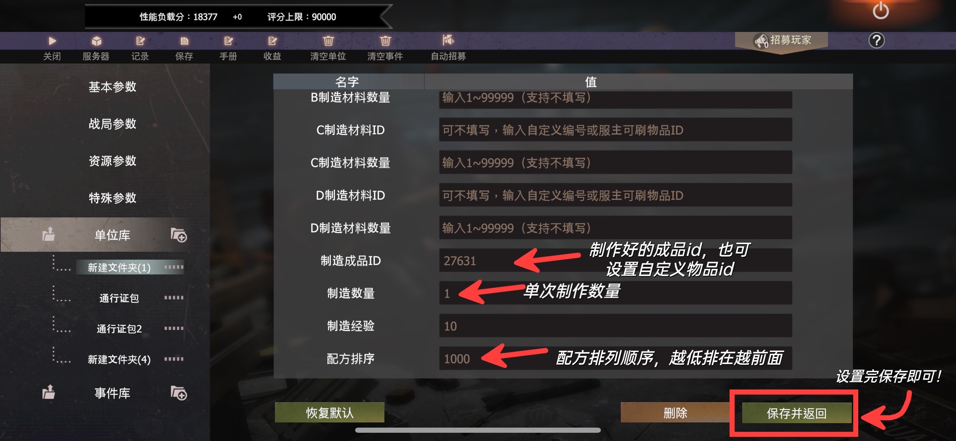956x441 pixels.
Task: Click the question mark help icon
Action: tap(876, 41)
